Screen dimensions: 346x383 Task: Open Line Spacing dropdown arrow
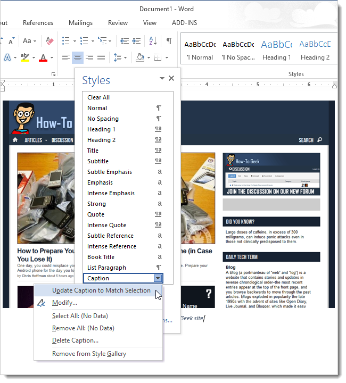click(125, 58)
